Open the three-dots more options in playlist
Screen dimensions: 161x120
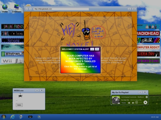[140, 103]
